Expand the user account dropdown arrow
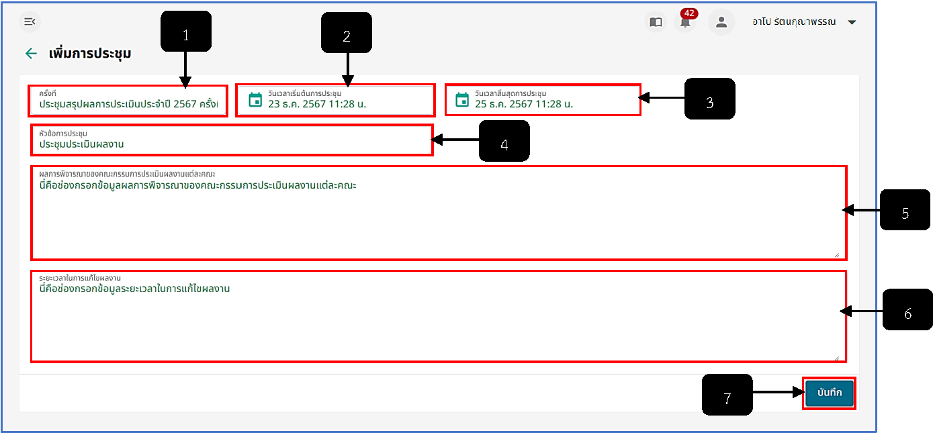 852,22
